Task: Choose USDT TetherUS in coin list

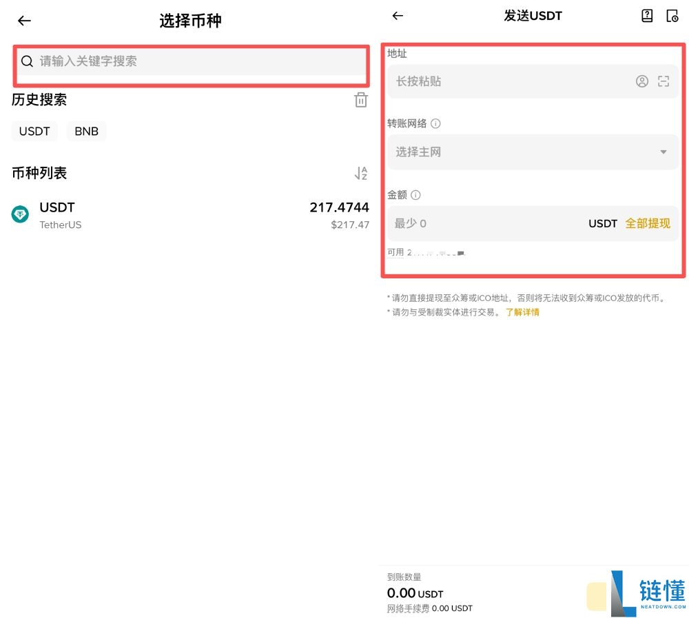Action: 190,216
